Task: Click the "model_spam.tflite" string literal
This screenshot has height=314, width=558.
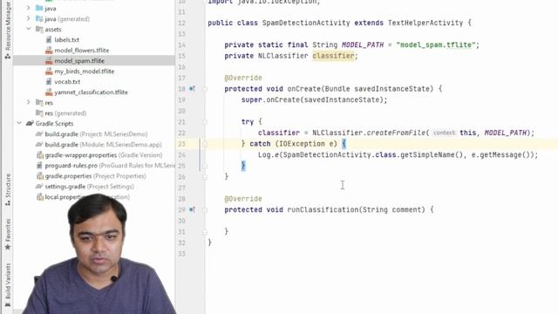Action: click(436, 44)
